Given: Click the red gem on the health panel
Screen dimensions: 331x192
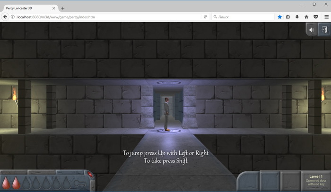Looking at the screenshot, I should pyautogui.click(x=90, y=175).
